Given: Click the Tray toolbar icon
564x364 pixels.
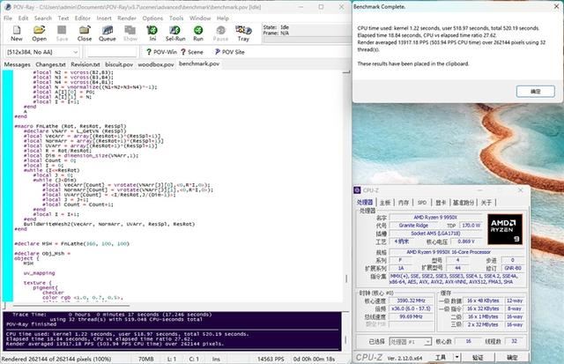Looking at the screenshot, I should click(244, 33).
